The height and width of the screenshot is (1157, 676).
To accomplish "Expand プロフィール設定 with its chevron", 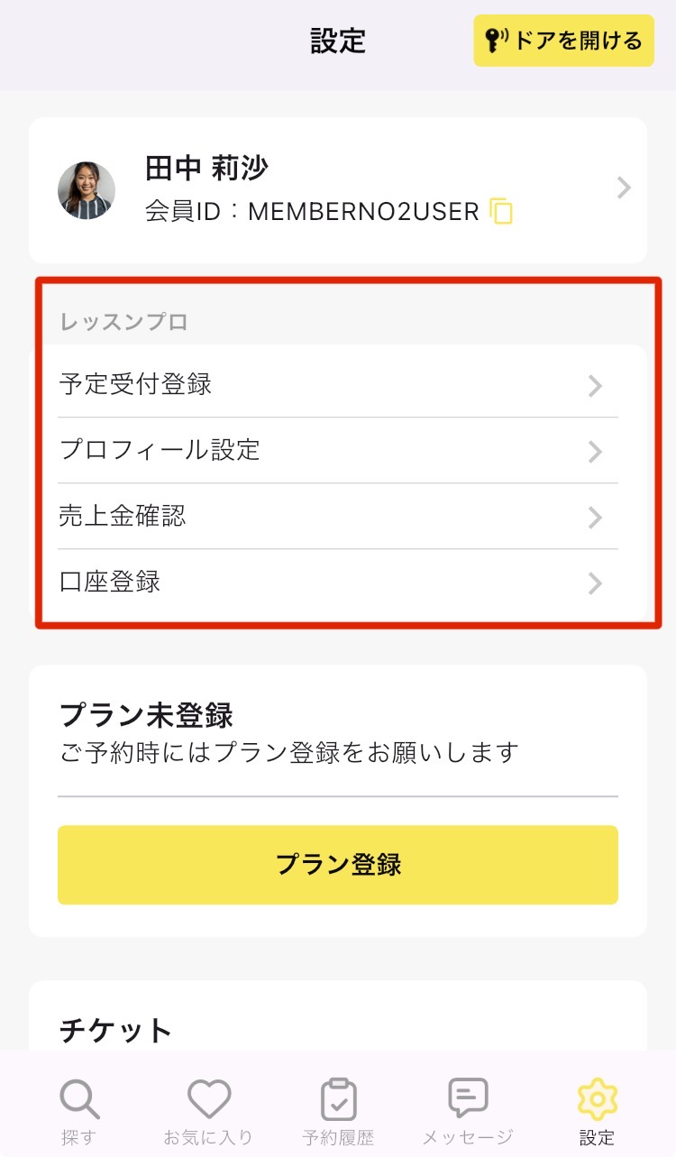I will tap(595, 451).
